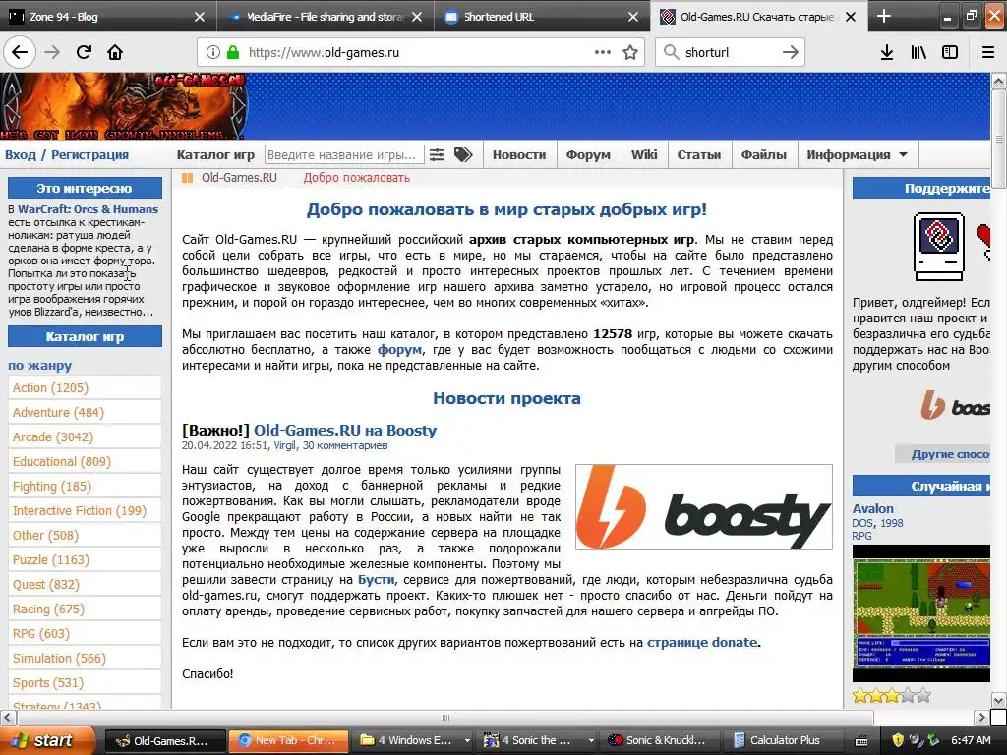
Task: Click the pixel computer donate icon
Action: click(938, 247)
